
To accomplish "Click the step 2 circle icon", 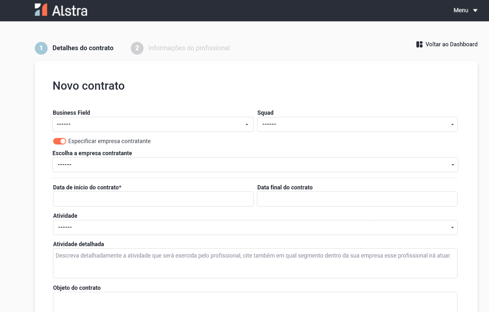I will [x=137, y=48].
